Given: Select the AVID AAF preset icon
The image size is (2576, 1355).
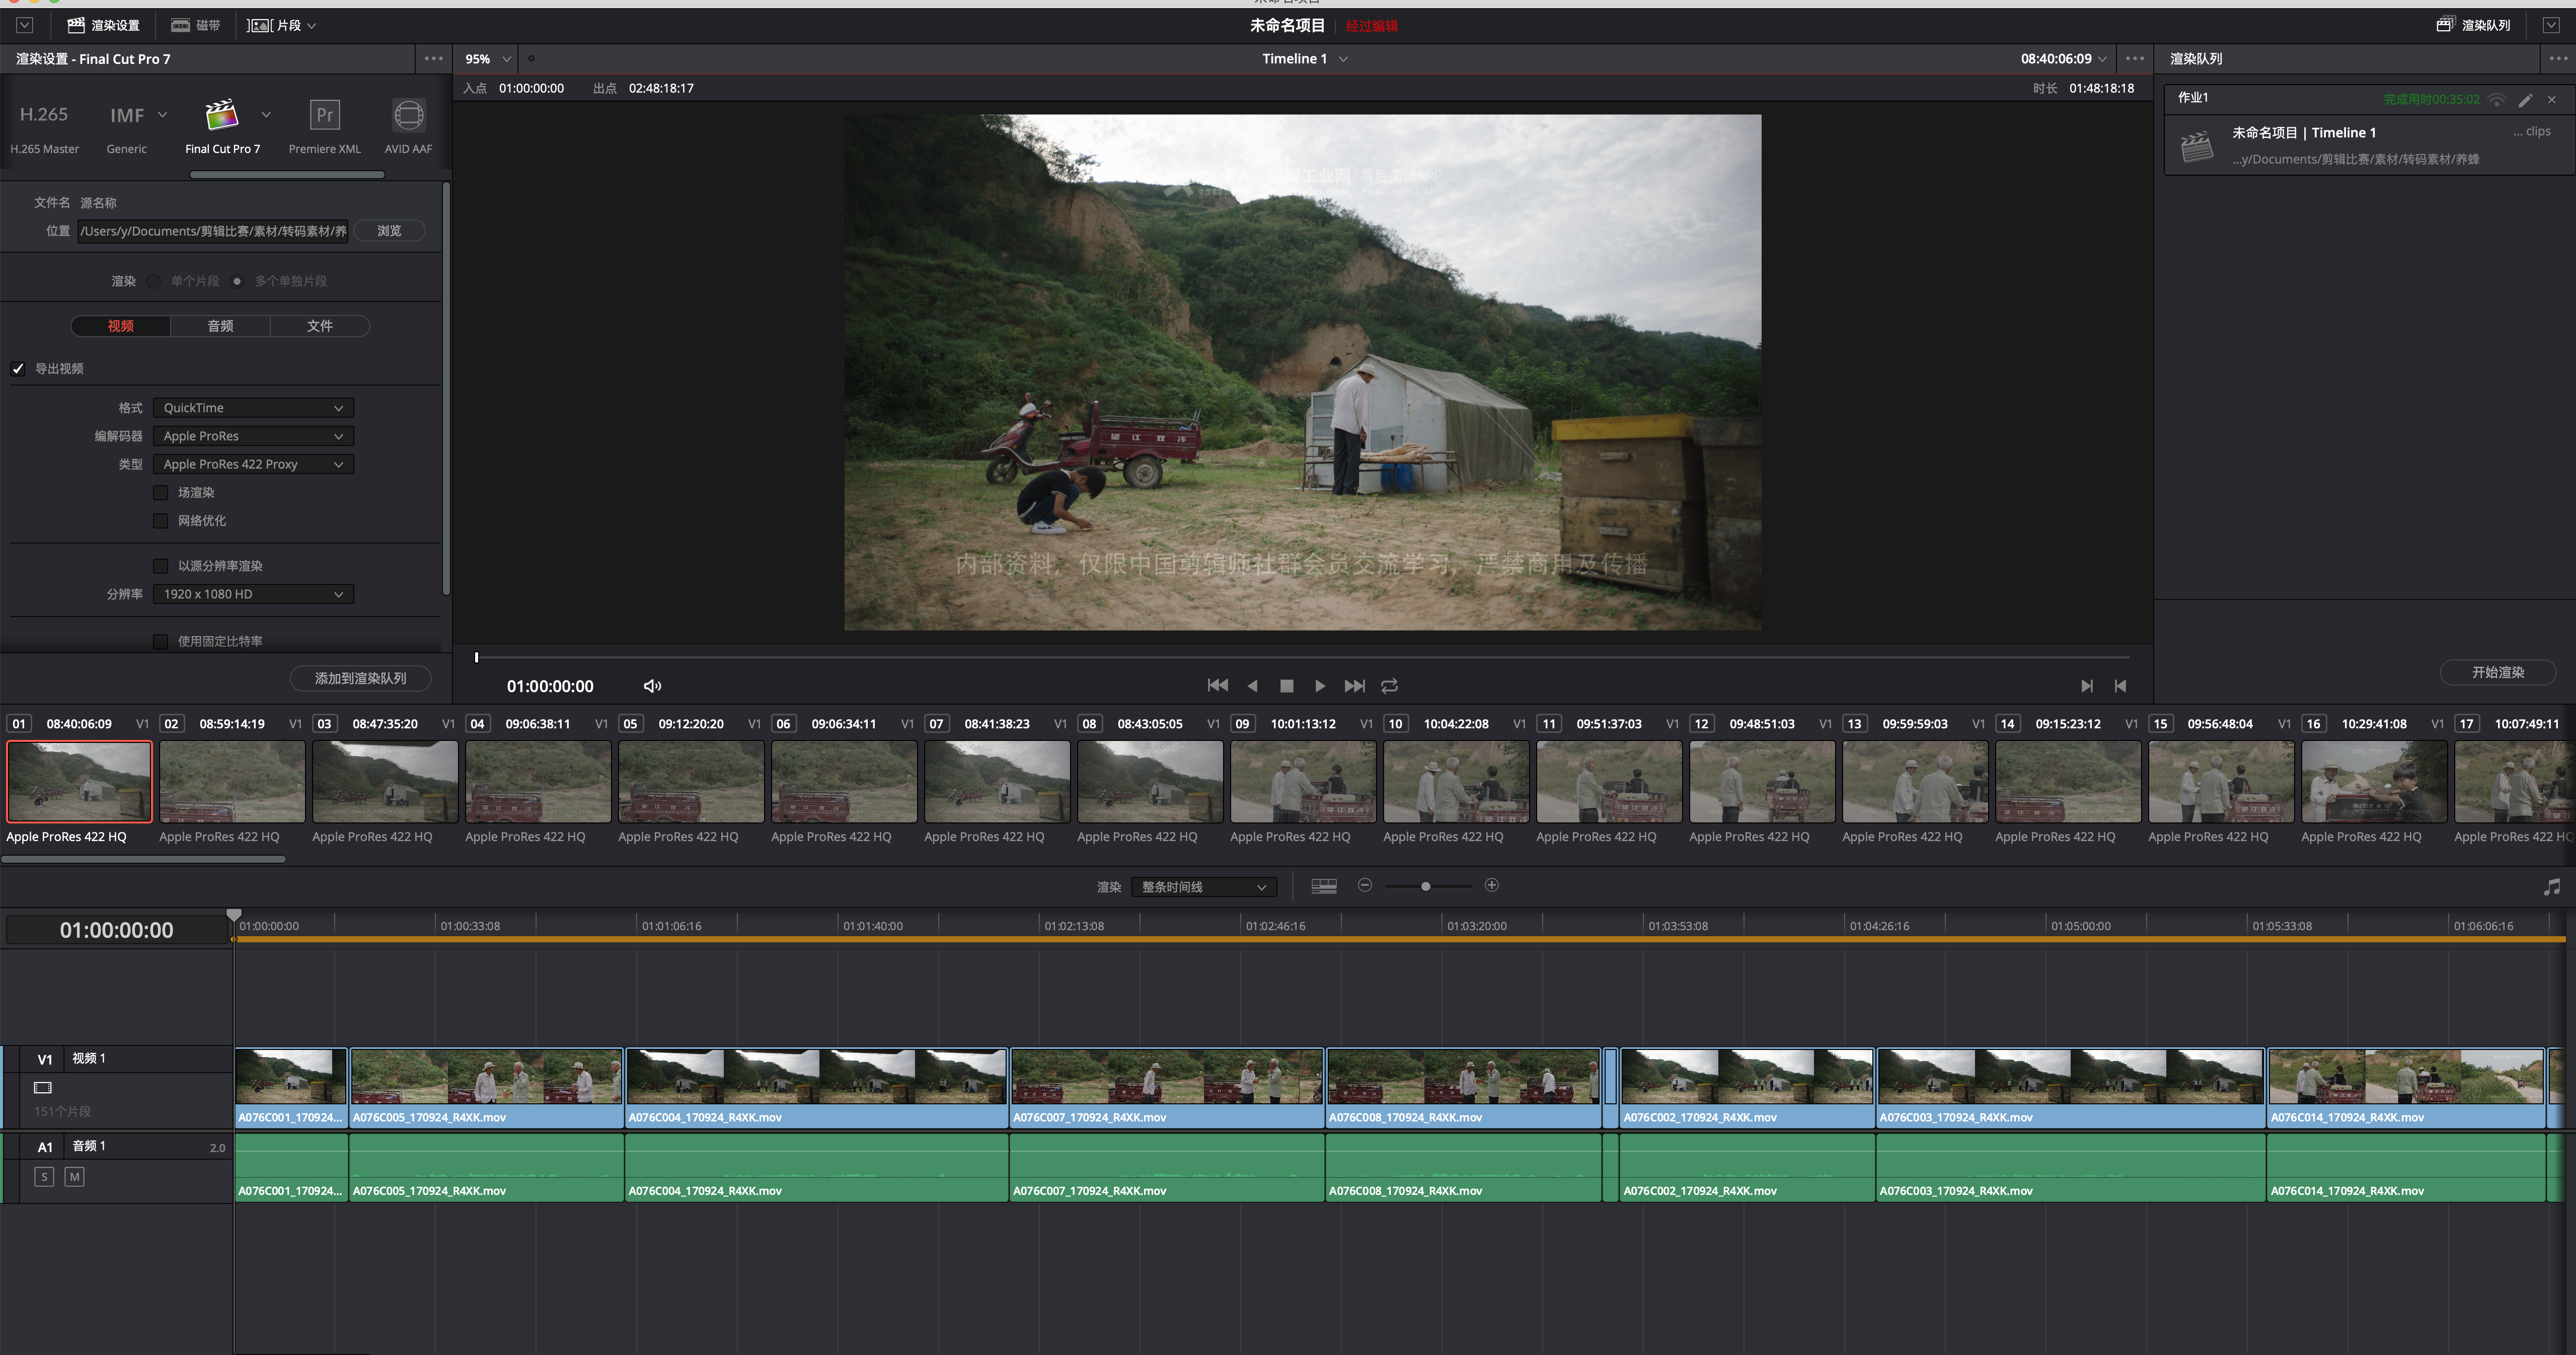Looking at the screenshot, I should point(408,116).
